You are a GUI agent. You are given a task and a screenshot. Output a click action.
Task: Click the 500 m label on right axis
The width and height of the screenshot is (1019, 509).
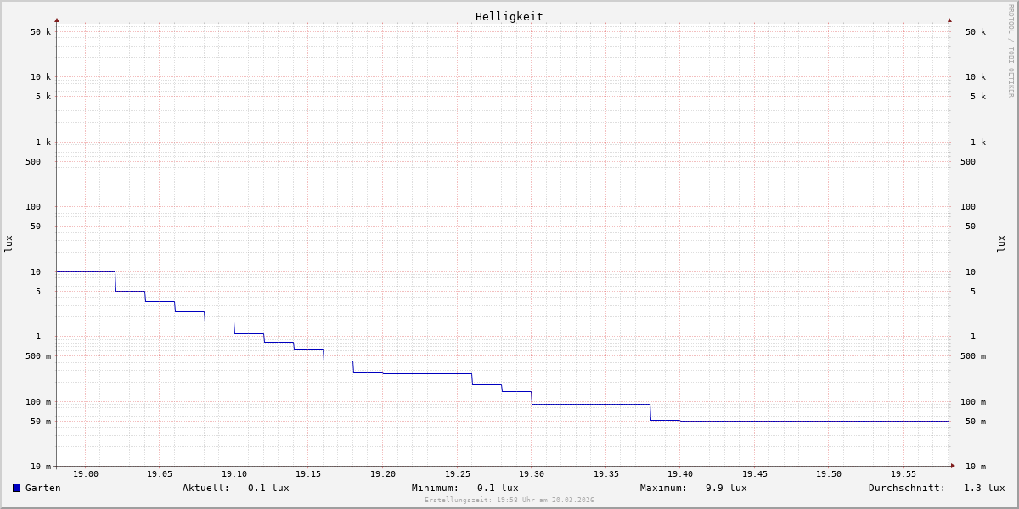pos(973,356)
